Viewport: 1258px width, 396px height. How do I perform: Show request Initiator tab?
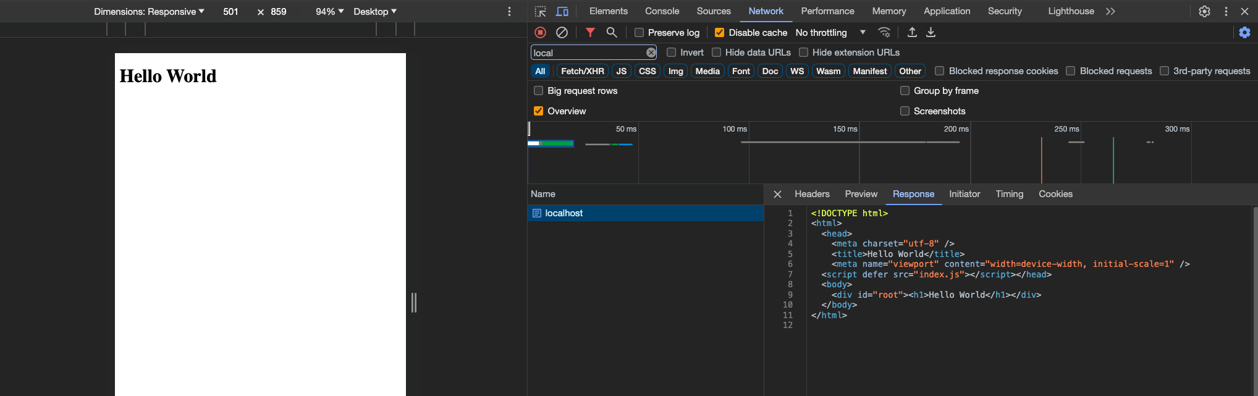coord(965,194)
